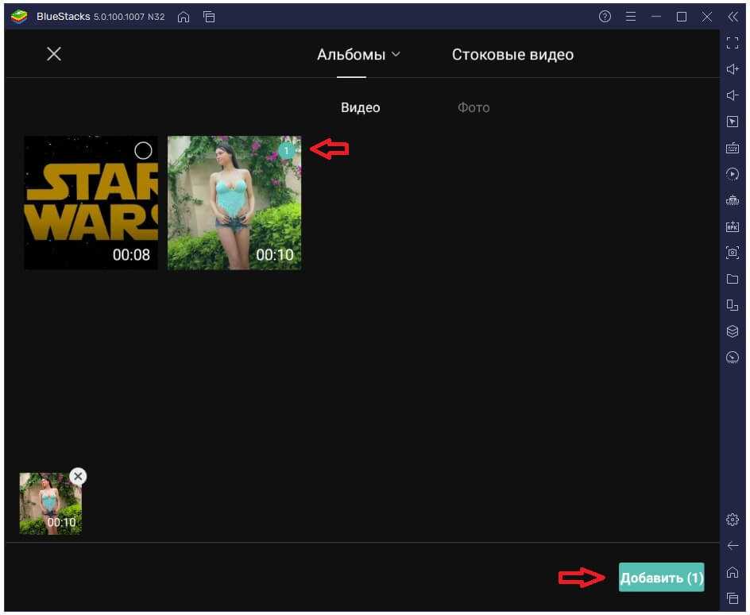
Task: Open multi-instance manager layers icon
Action: (733, 331)
